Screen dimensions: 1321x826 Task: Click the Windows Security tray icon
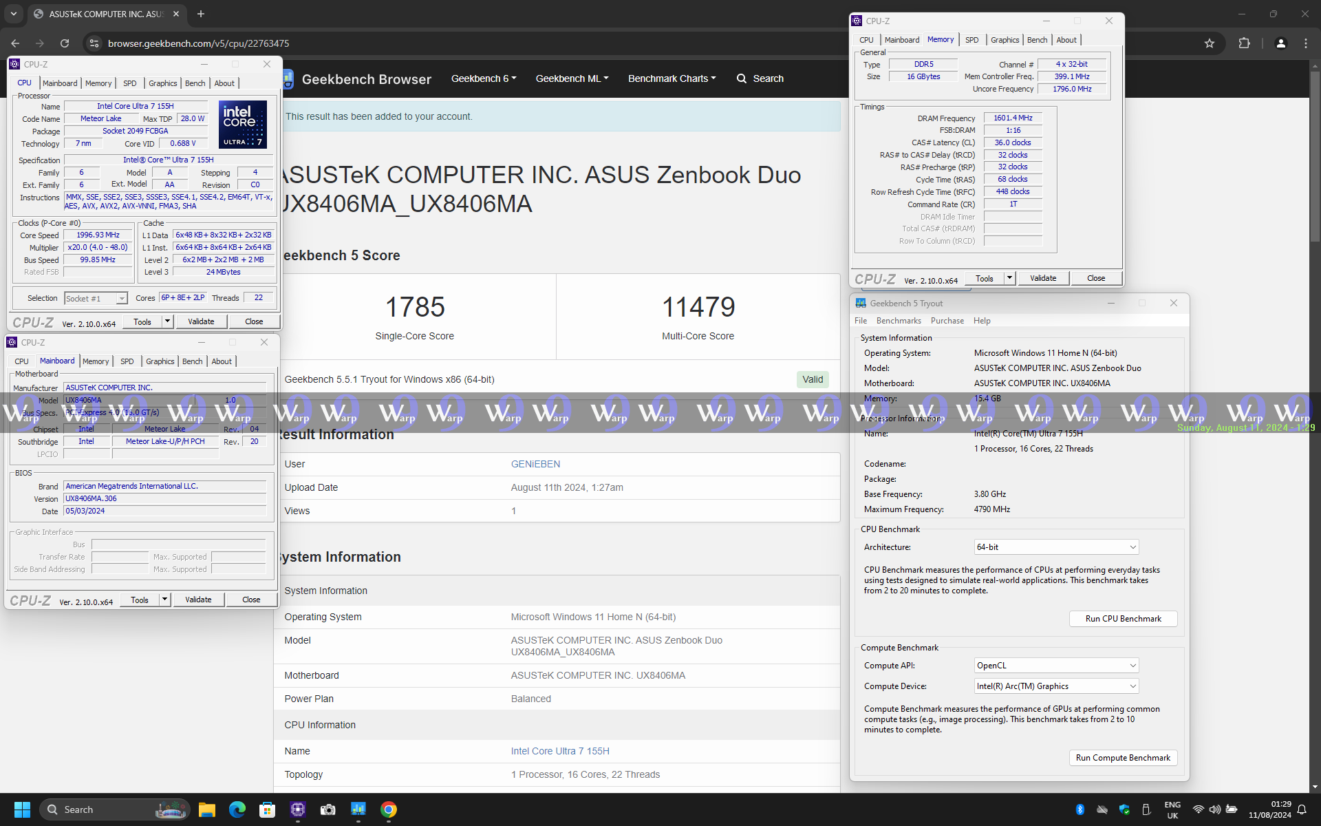[x=1125, y=809]
